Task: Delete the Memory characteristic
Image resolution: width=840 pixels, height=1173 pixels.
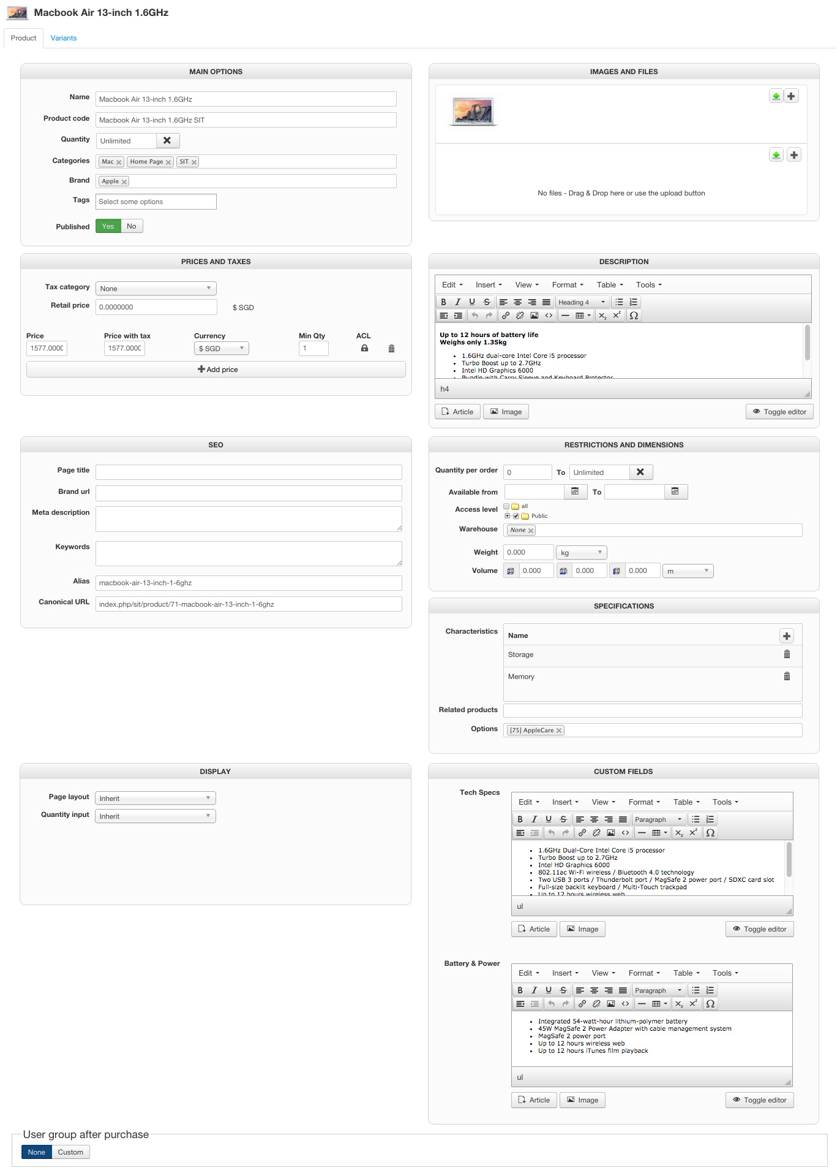Action: pos(787,676)
